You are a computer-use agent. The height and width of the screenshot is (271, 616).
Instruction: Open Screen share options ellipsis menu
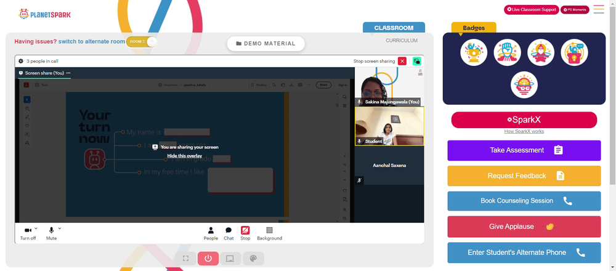68,73
